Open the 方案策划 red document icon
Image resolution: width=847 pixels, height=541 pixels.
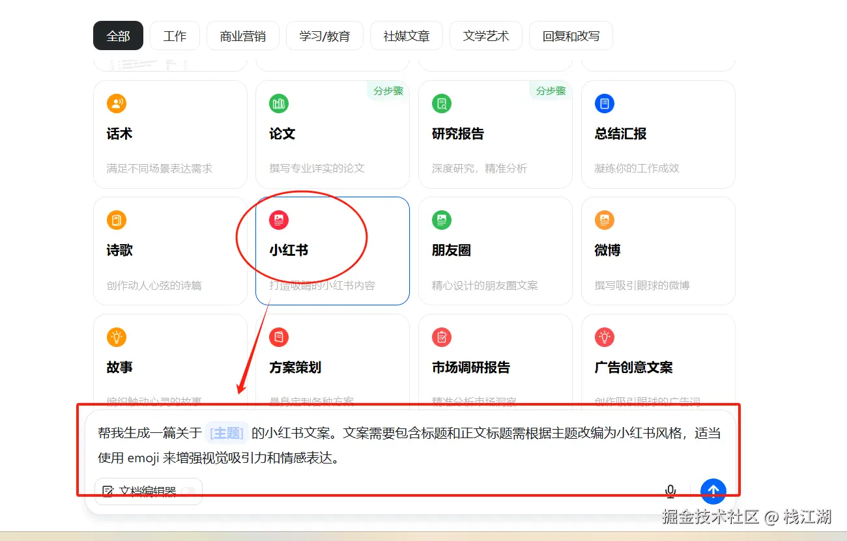(279, 337)
